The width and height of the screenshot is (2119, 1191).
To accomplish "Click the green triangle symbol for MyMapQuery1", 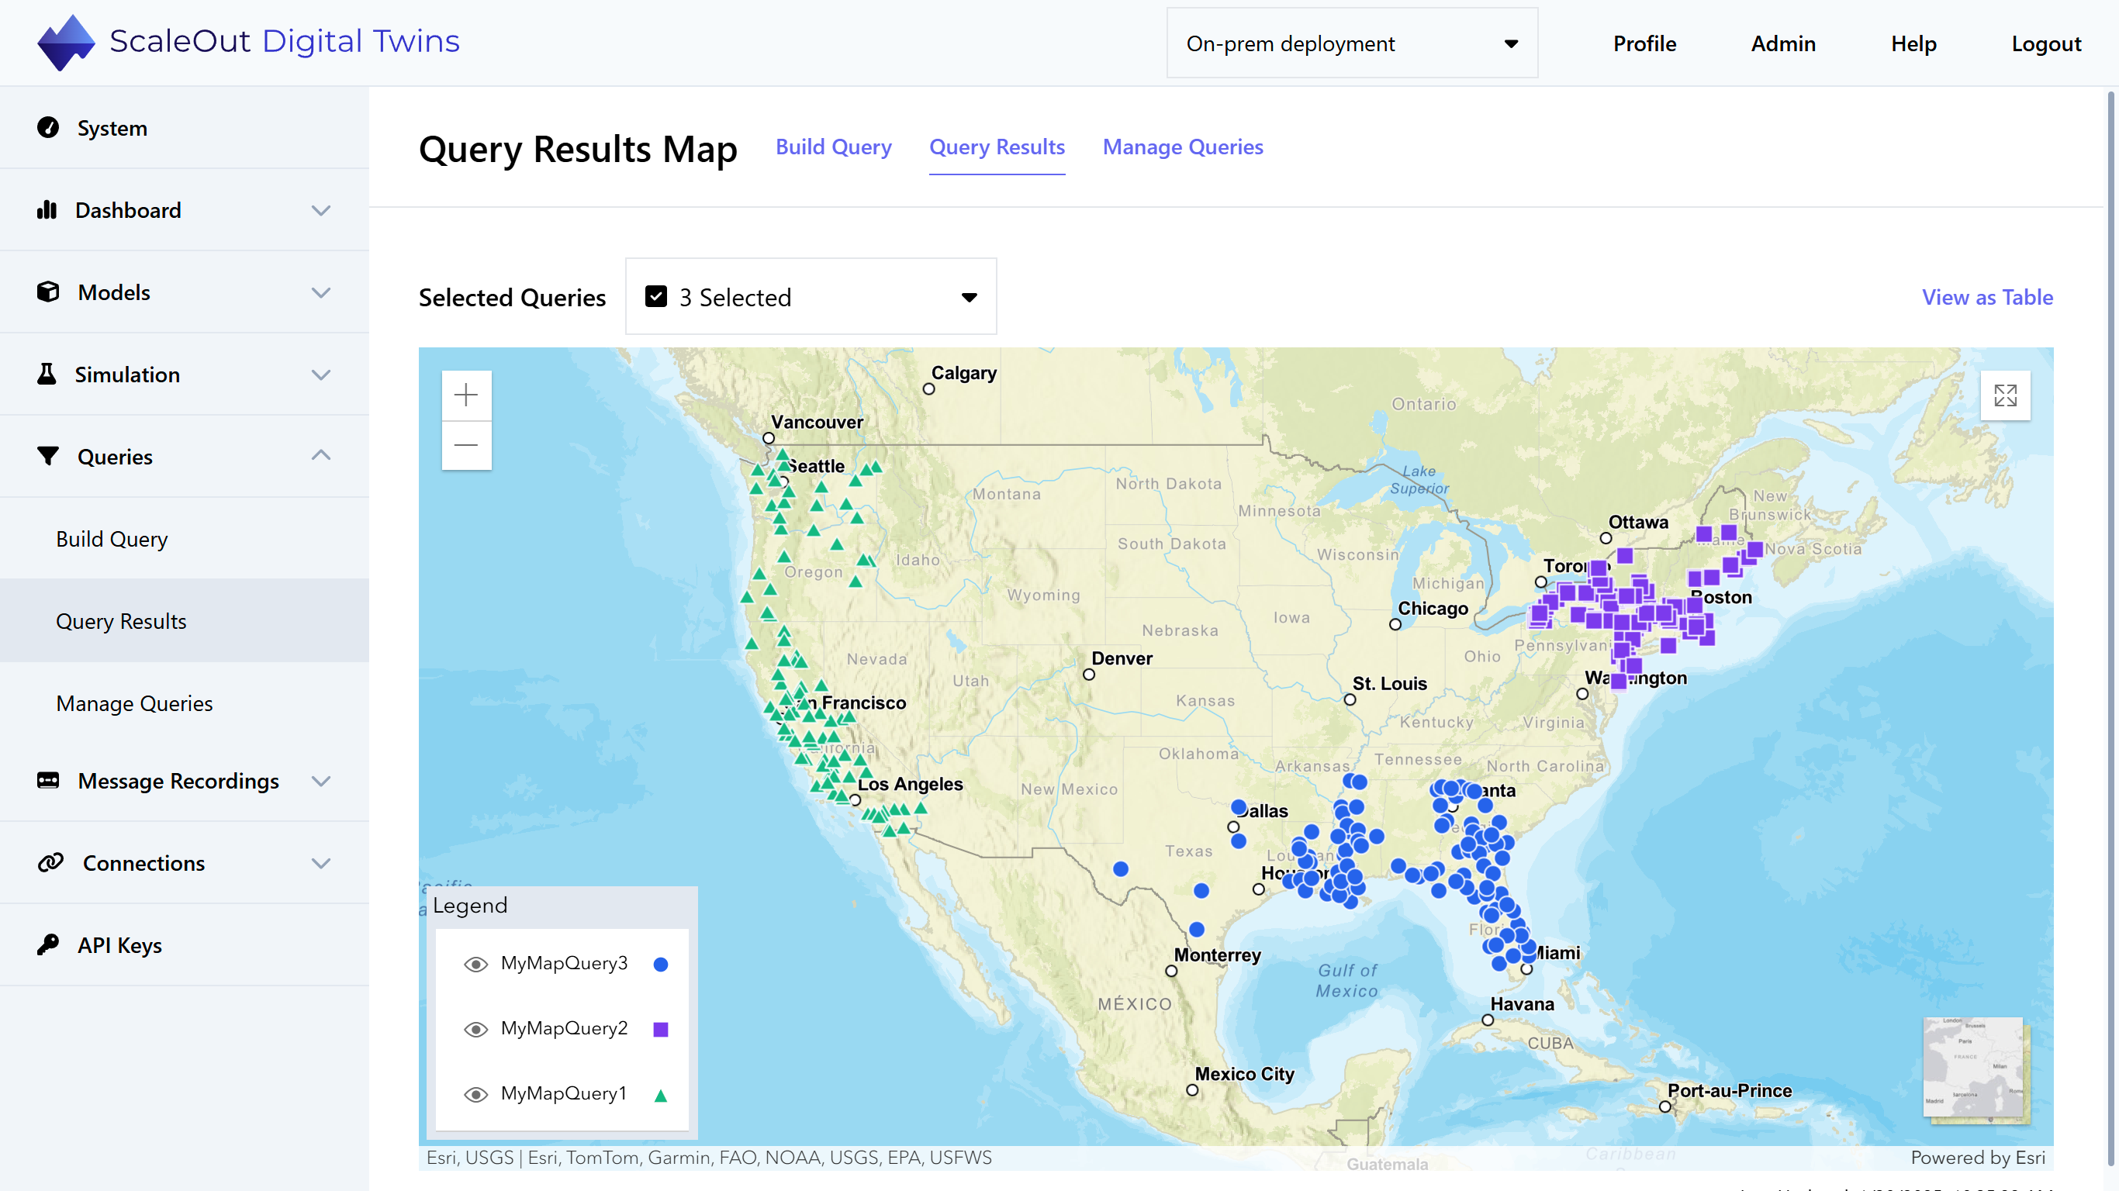I will (x=661, y=1095).
